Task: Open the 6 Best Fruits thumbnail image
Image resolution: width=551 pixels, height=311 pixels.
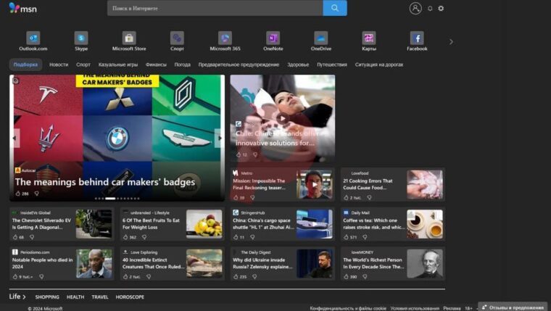Action: (204, 224)
